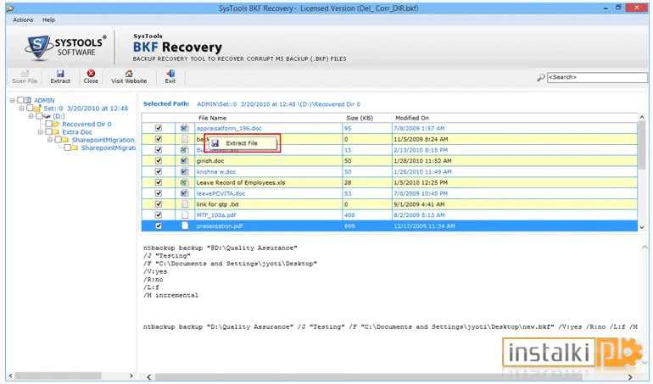Choose Extract File from context menu
Viewport: 653px width, 384px height.
click(242, 143)
